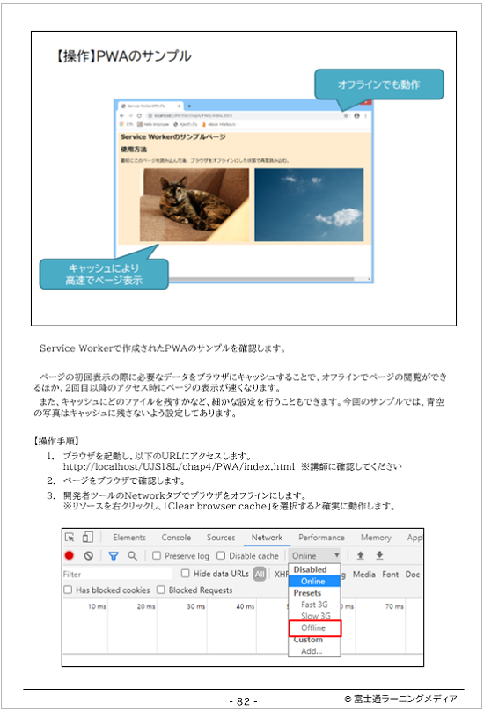484x711 pixels.
Task: Click the export HAR download arrow icon
Action: [379, 555]
